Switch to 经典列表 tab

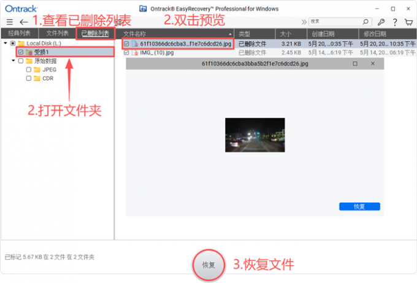click(19, 34)
